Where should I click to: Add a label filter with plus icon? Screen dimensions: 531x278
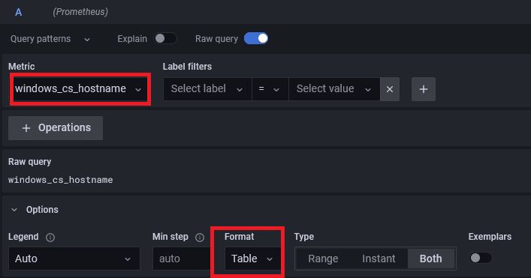pyautogui.click(x=424, y=89)
